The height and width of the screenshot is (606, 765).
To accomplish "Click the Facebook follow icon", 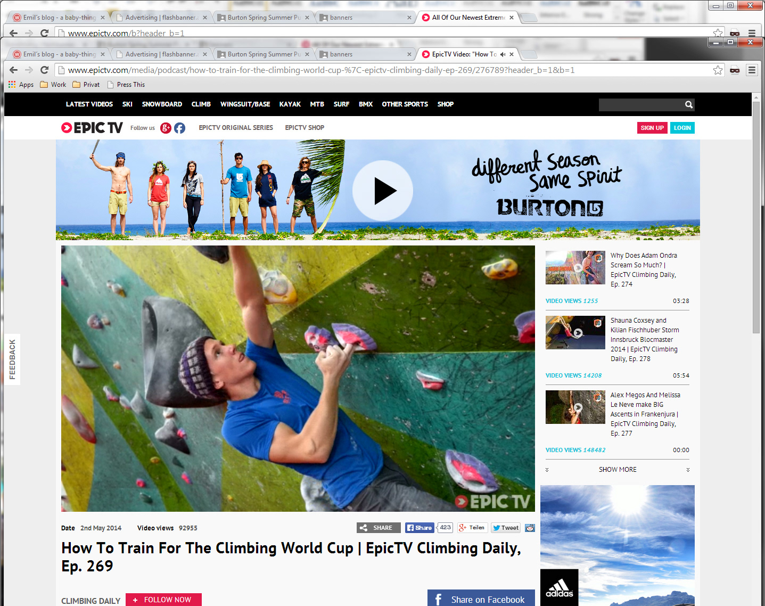I will pos(180,128).
